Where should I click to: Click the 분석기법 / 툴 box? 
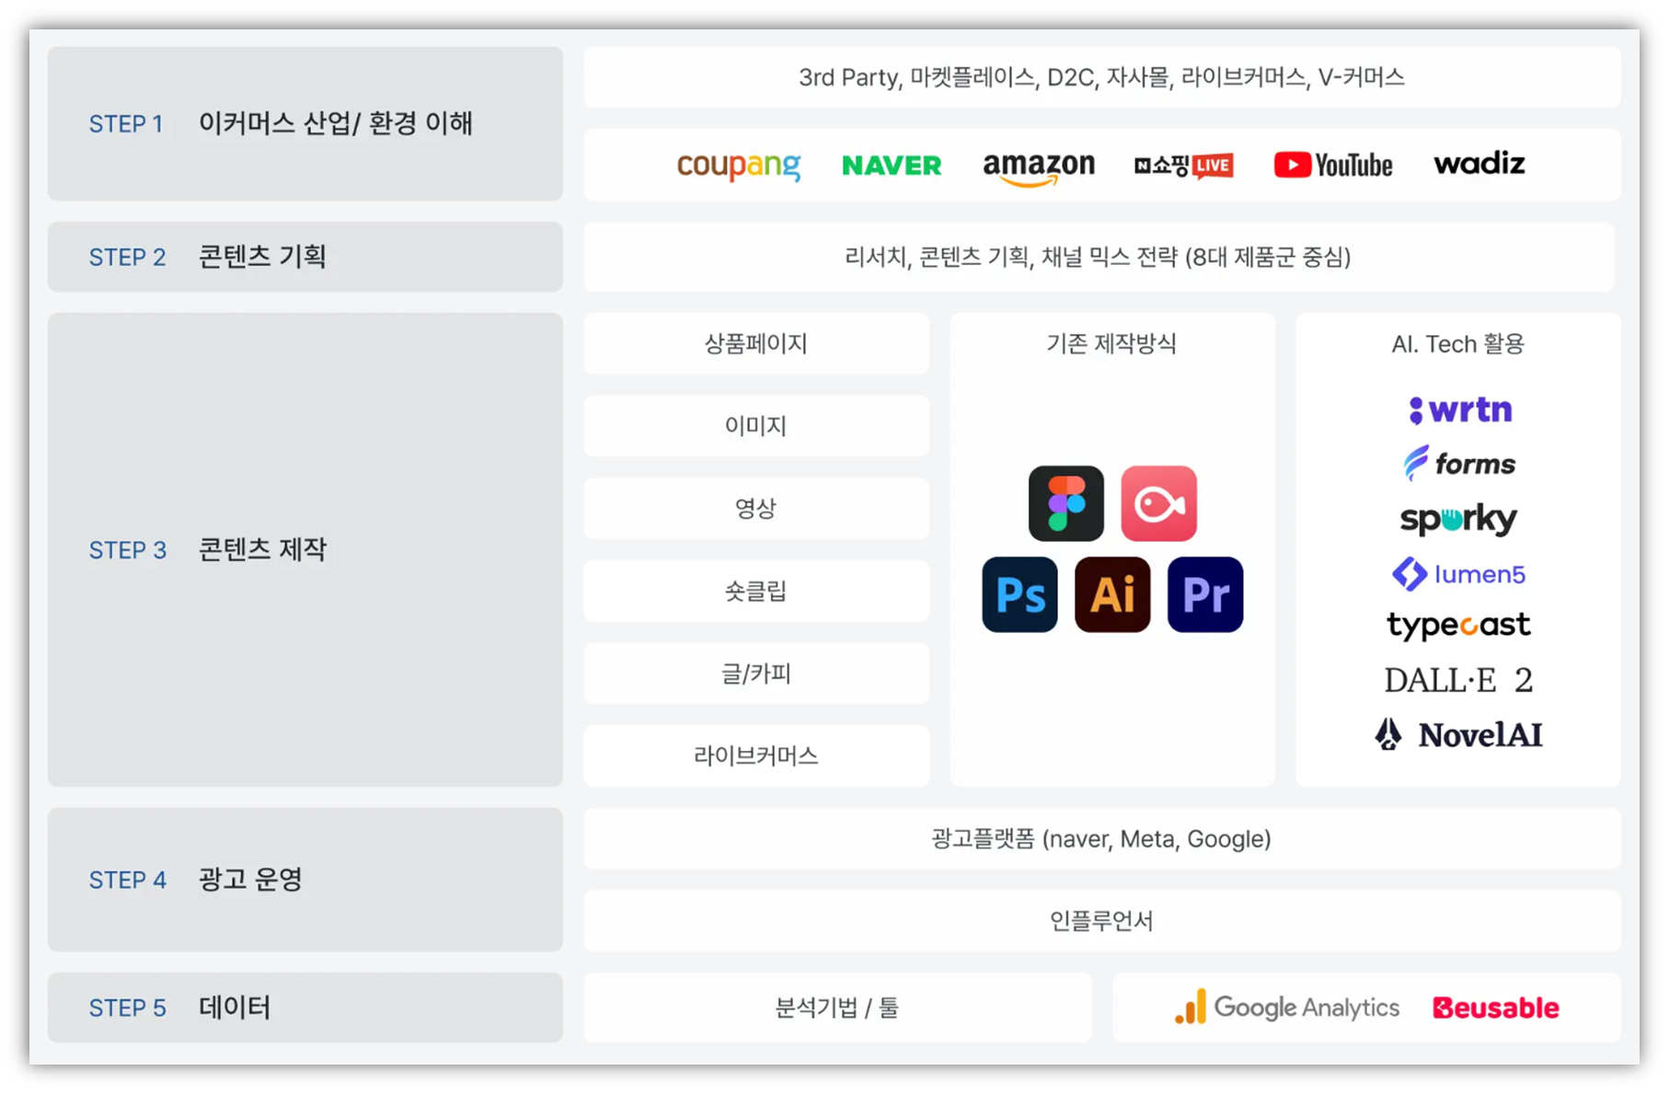point(837,1008)
